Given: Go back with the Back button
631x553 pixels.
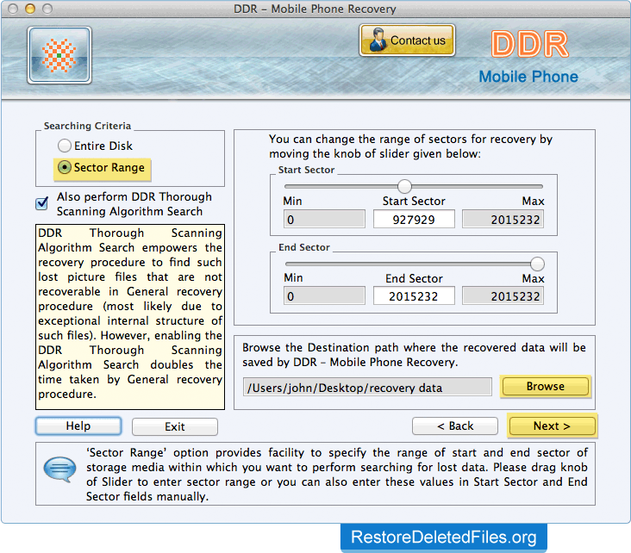Looking at the screenshot, I should (455, 426).
